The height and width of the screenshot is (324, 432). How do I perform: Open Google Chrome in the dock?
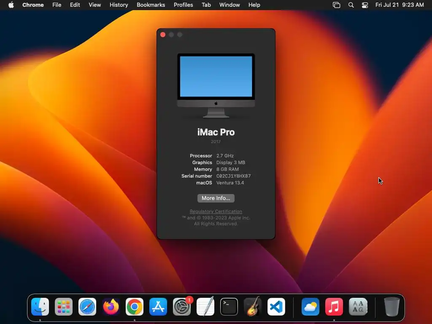pyautogui.click(x=135, y=307)
